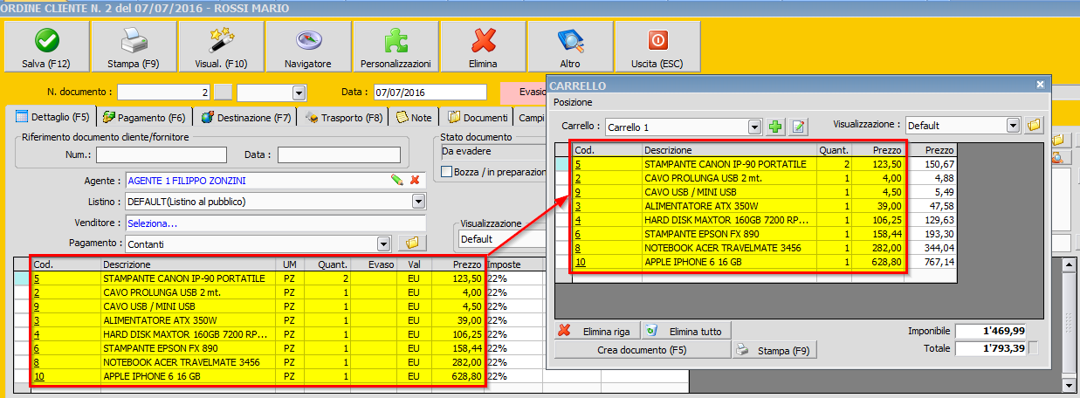
Task: Click Elimina tutto in the cart
Action: [687, 332]
